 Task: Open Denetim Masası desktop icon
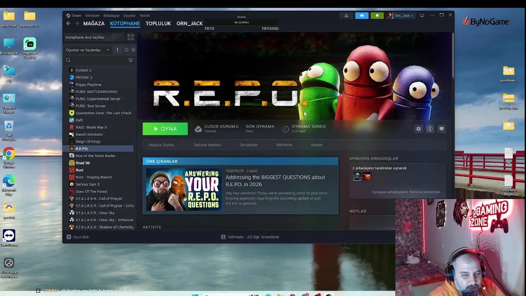[x=9, y=103]
